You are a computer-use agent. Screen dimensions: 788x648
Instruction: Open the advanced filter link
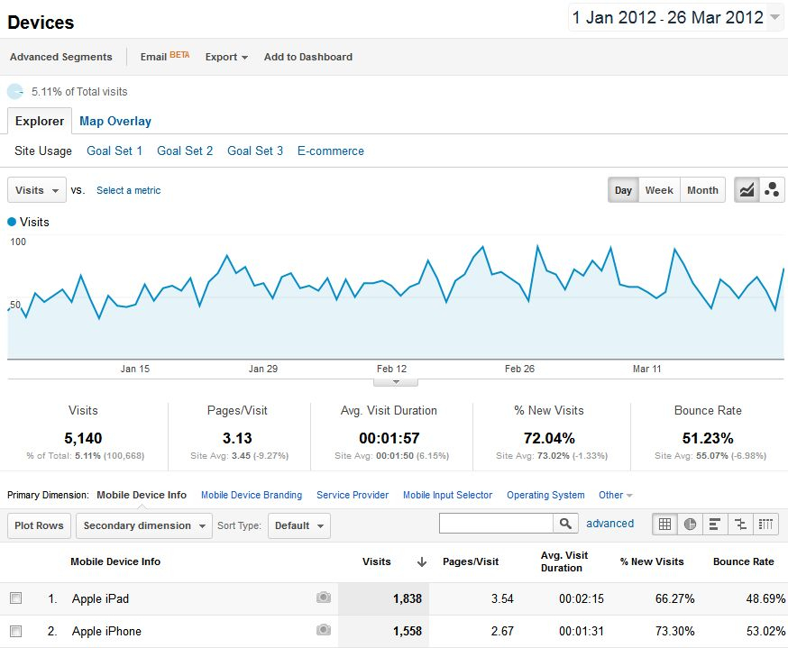point(609,524)
